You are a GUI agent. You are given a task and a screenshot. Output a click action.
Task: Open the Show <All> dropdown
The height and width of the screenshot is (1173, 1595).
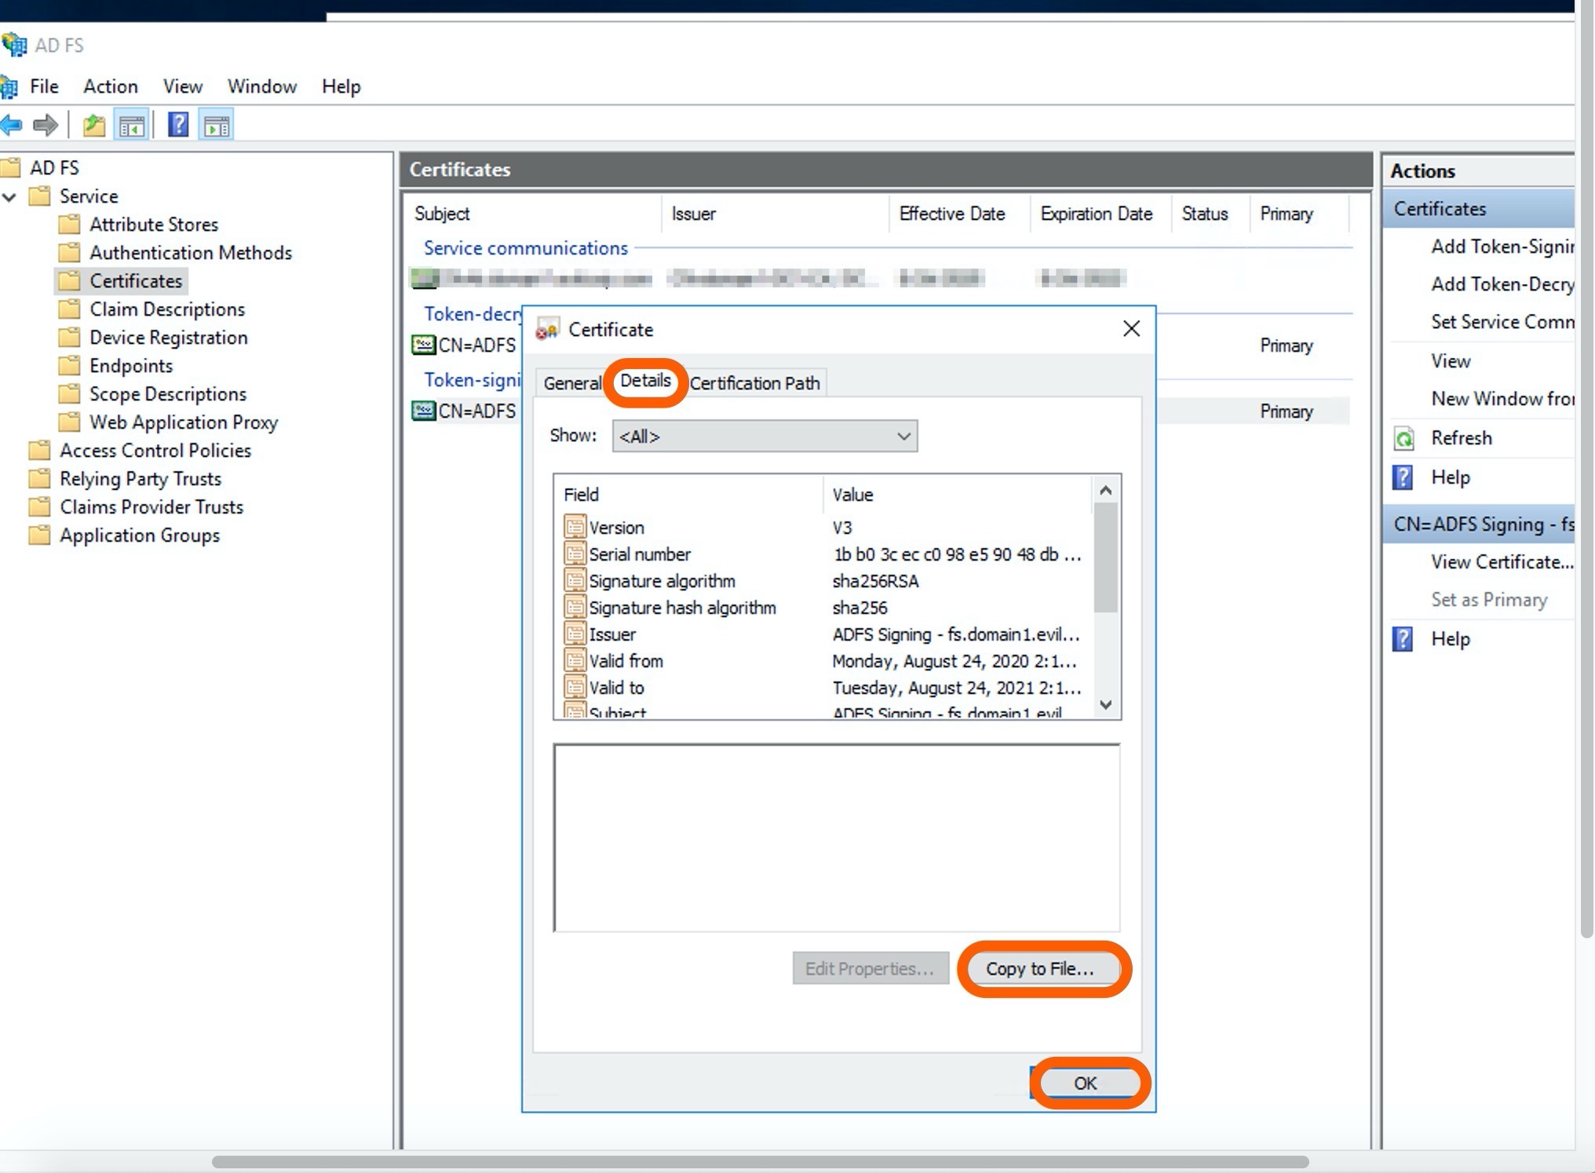click(x=765, y=437)
